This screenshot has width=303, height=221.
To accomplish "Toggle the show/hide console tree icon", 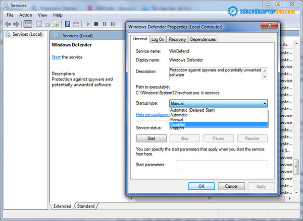I will click(28, 24).
